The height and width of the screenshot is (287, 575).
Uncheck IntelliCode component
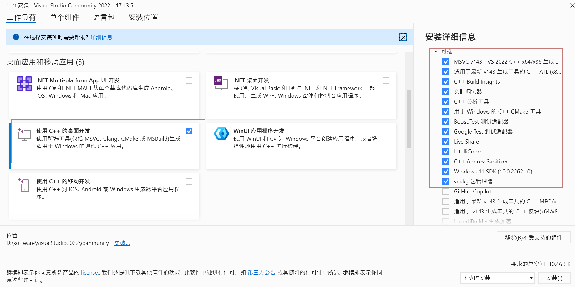coord(446,152)
